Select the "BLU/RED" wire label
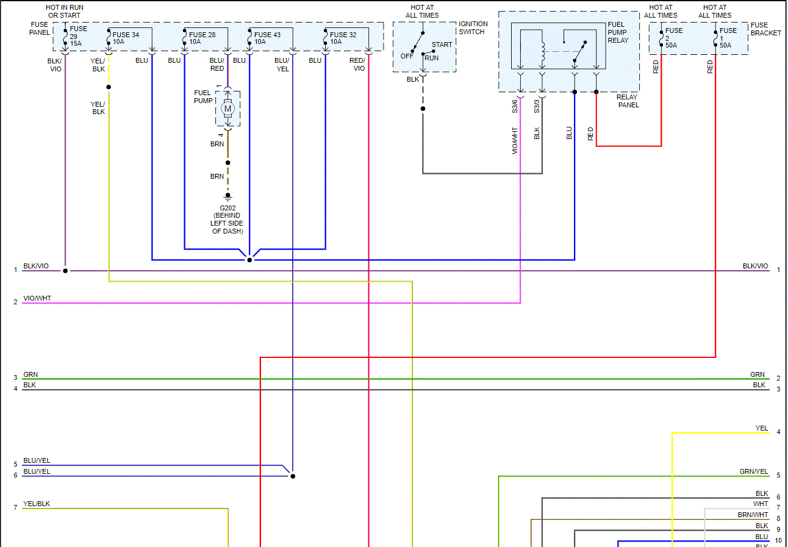Viewport: 788px width, 547px height. click(x=217, y=65)
